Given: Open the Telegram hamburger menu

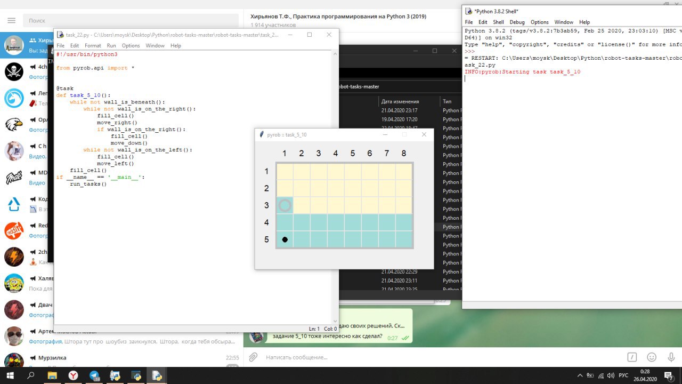Looking at the screenshot, I should 11,20.
